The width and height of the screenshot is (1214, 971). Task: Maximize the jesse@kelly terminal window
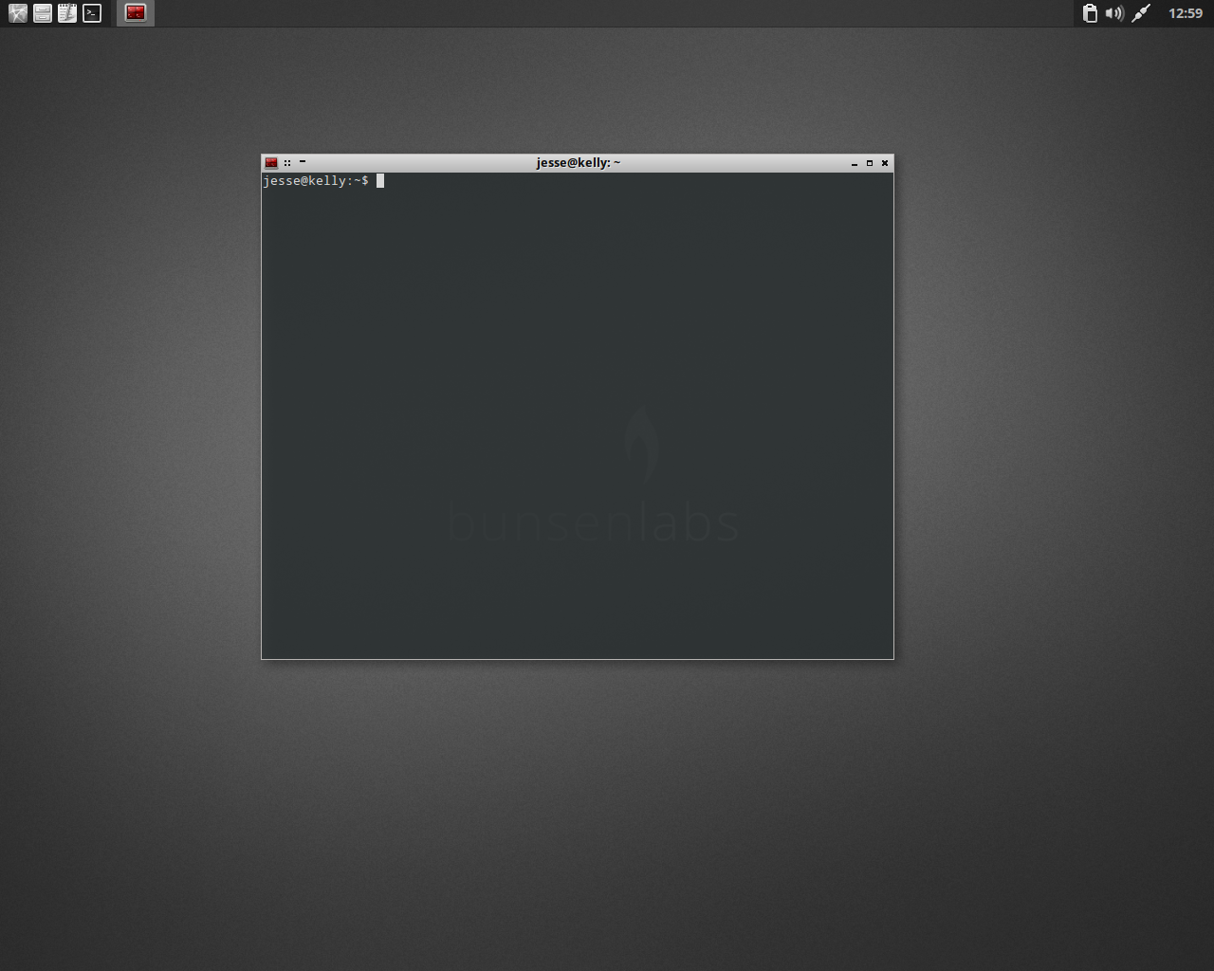tap(870, 163)
